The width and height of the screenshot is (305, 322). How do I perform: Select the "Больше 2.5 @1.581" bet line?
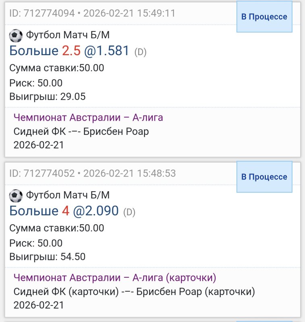click(x=69, y=51)
